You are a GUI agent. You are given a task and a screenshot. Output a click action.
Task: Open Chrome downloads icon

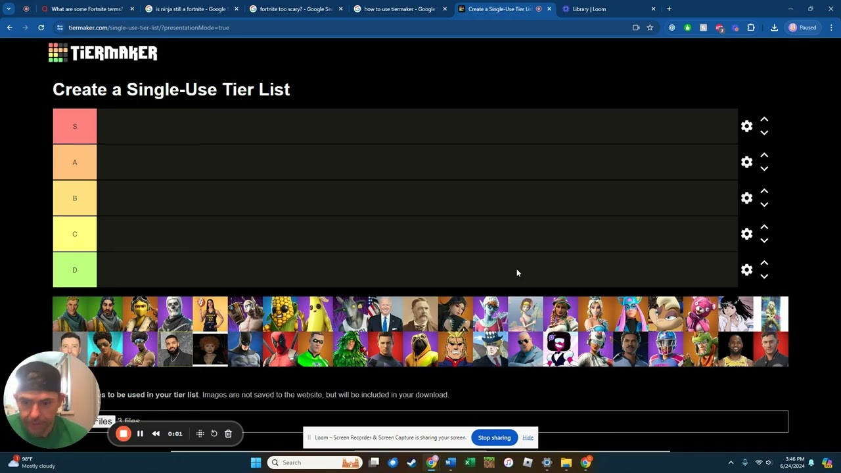point(774,28)
